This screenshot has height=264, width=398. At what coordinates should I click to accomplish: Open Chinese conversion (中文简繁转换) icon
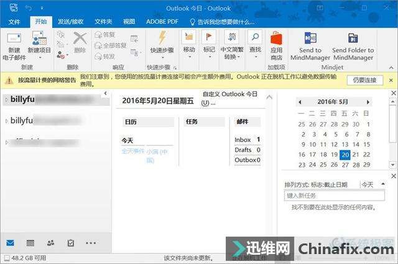point(232,37)
